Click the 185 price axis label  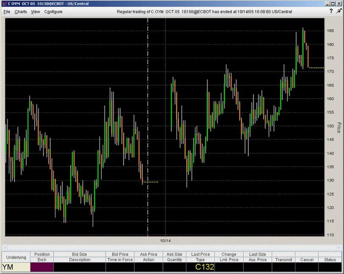coord(330,31)
